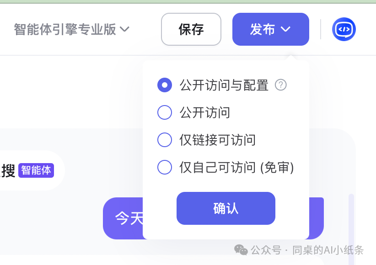
Task: Select the 公开访问与配置 radio button
Action: [x=165, y=85]
